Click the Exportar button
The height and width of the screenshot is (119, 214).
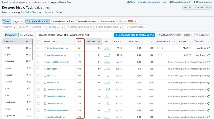point(203,35)
